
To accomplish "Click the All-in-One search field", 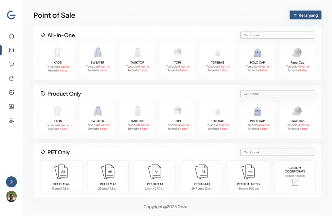I will click(277, 35).
